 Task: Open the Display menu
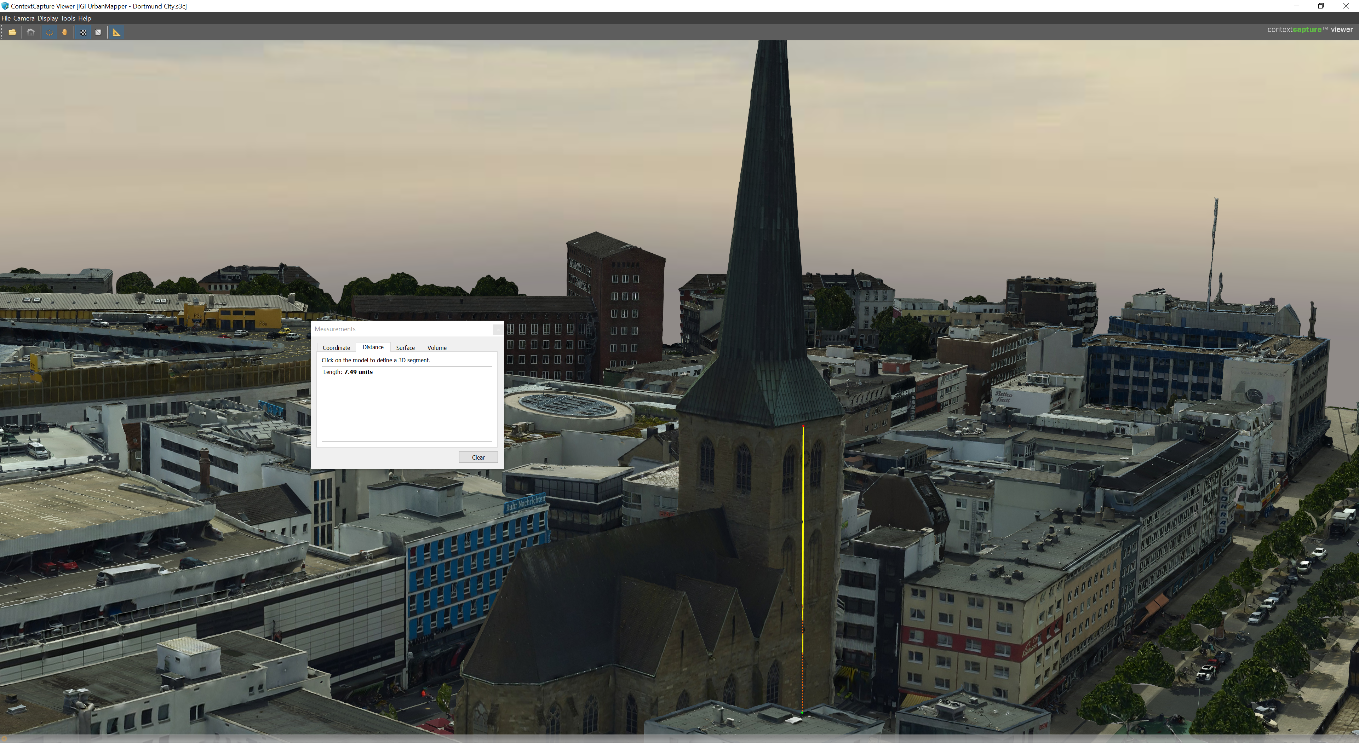click(x=47, y=18)
